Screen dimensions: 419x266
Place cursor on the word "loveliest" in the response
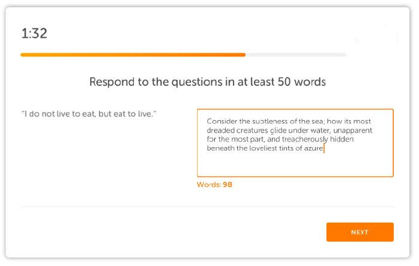click(263, 148)
